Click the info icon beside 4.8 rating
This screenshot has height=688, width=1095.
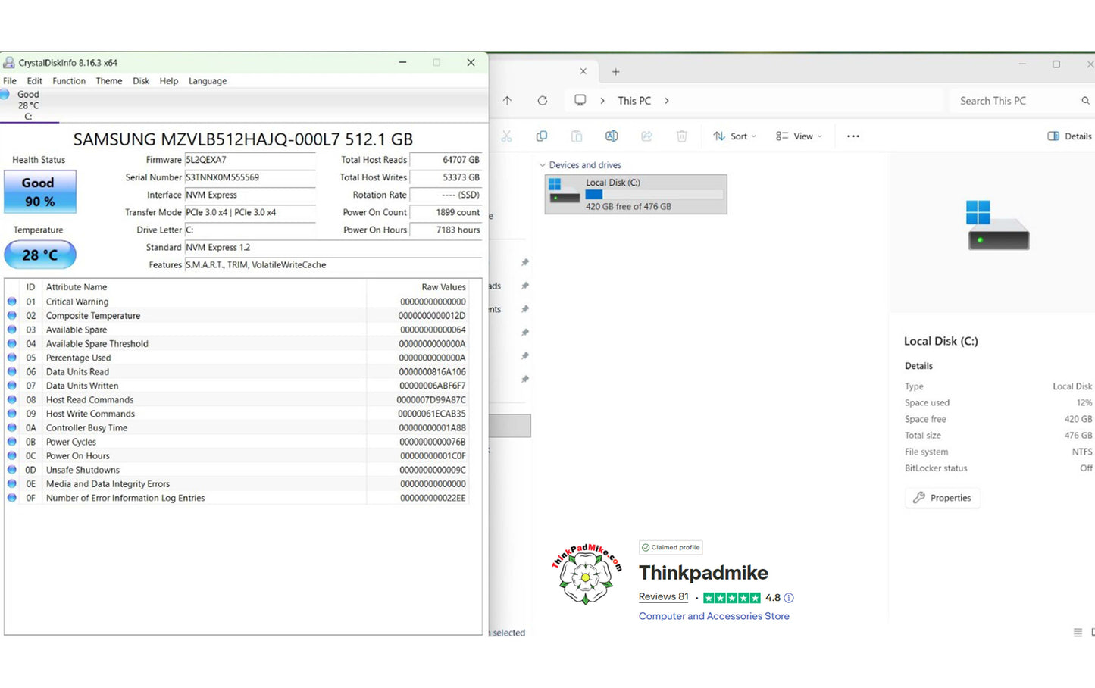click(789, 598)
